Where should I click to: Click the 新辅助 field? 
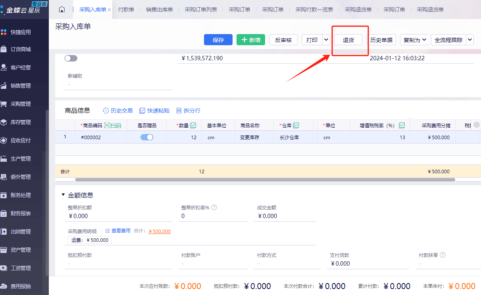[x=118, y=84]
